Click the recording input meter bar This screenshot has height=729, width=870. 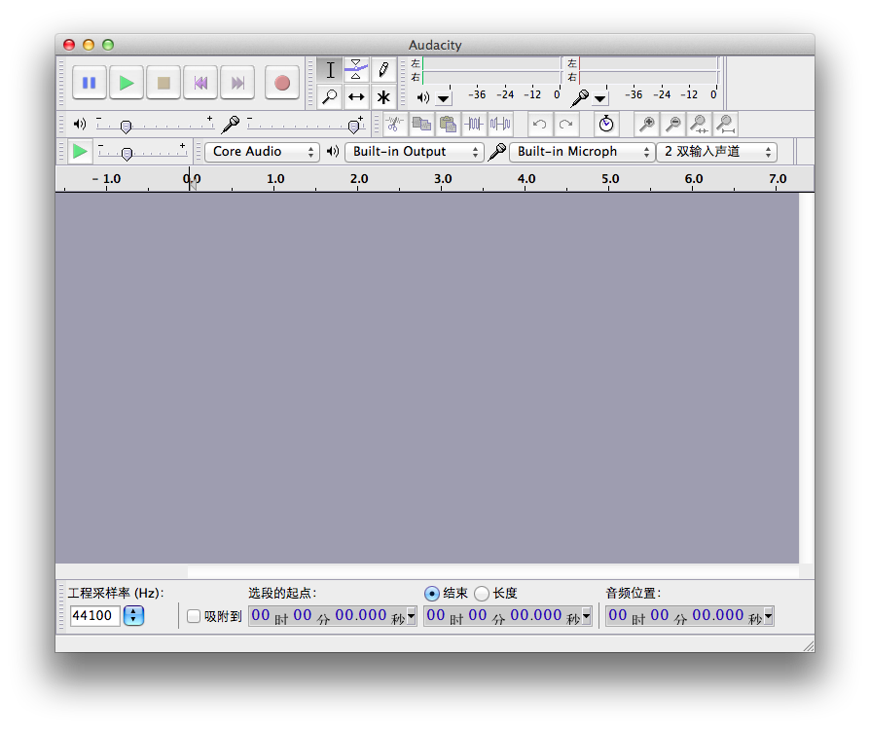649,70
